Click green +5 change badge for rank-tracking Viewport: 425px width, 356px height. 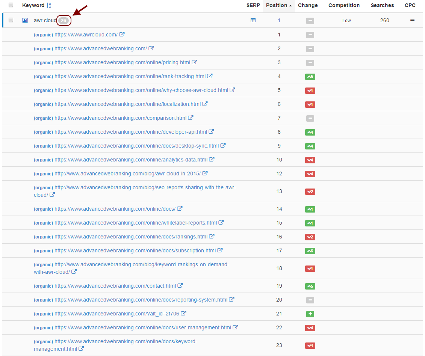[x=310, y=77]
